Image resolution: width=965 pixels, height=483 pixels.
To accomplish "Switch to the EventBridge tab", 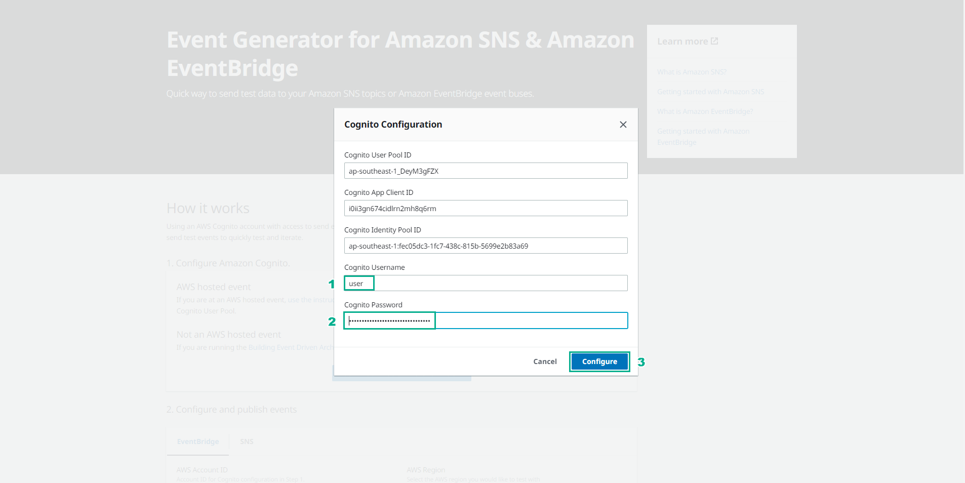I will tap(198, 441).
